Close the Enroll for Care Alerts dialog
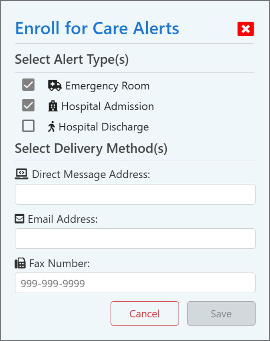Image resolution: width=270 pixels, height=341 pixels. click(x=246, y=29)
